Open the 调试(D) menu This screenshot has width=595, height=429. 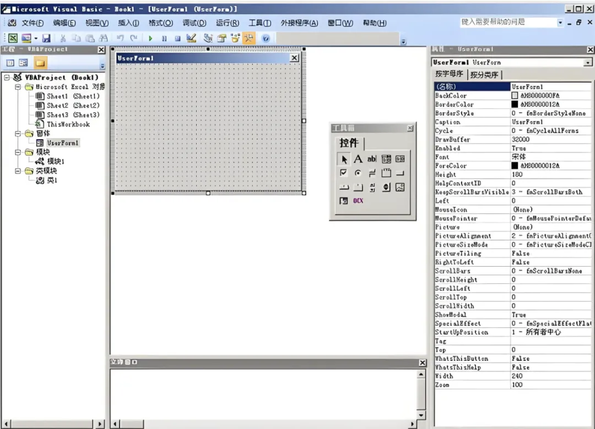click(x=194, y=23)
